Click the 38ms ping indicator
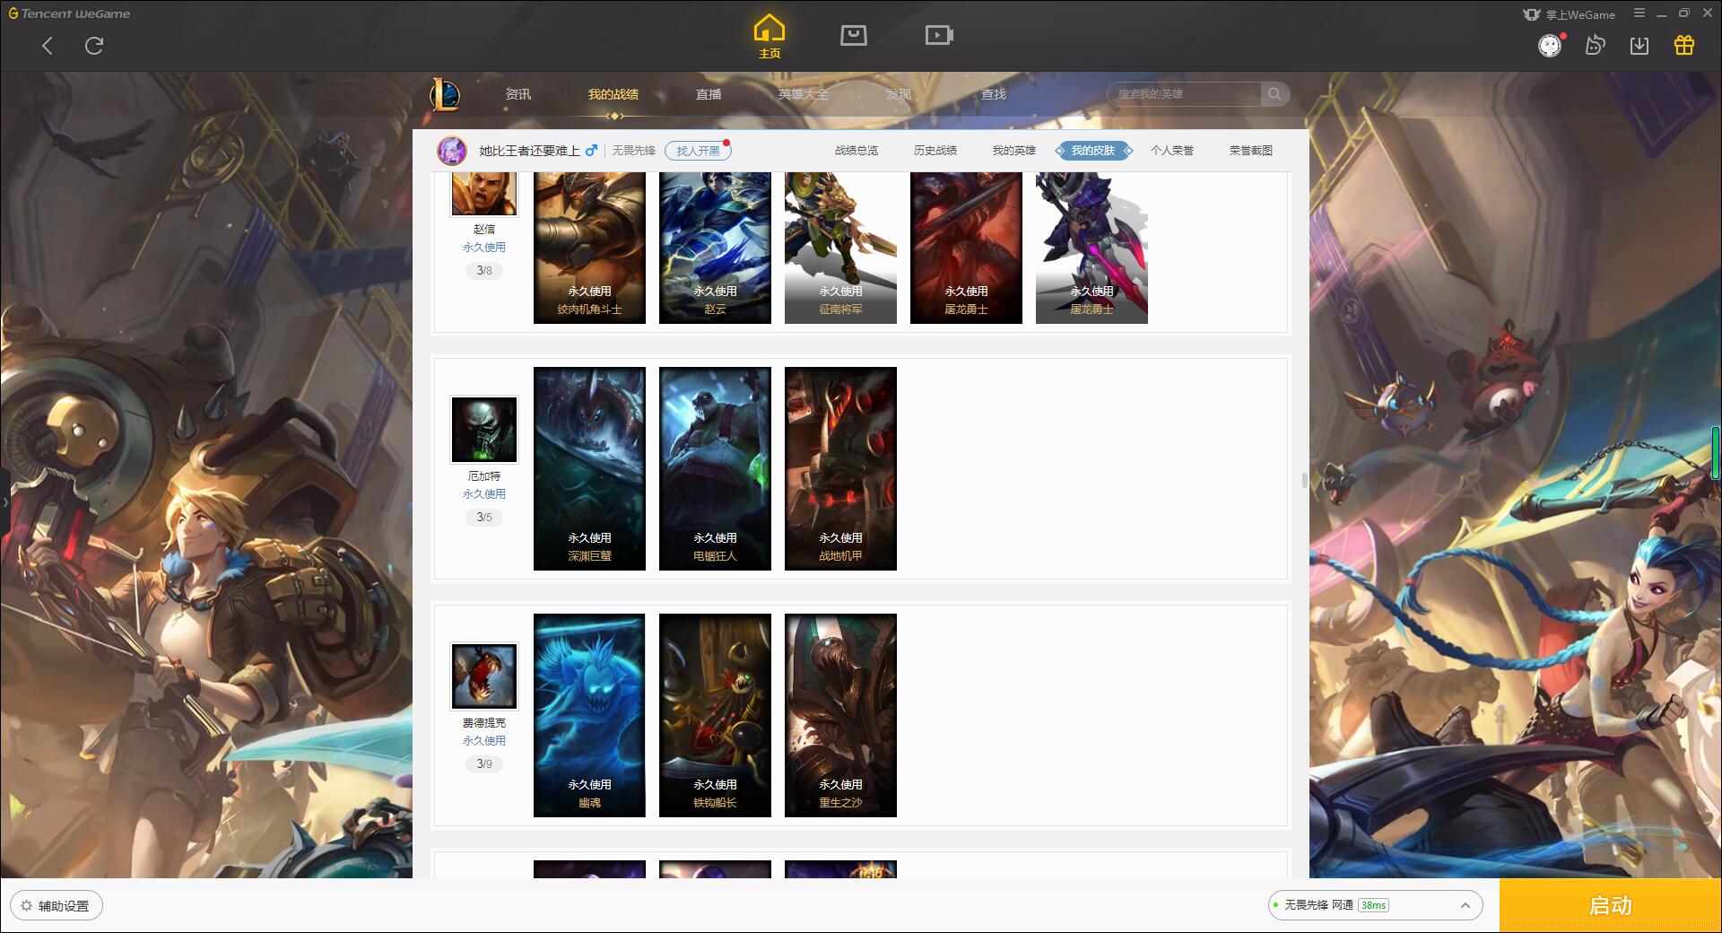Image resolution: width=1722 pixels, height=933 pixels. click(1373, 905)
